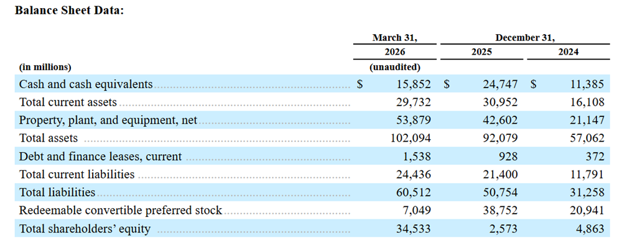Click the 4,863 shareholders' equity value

(591, 229)
